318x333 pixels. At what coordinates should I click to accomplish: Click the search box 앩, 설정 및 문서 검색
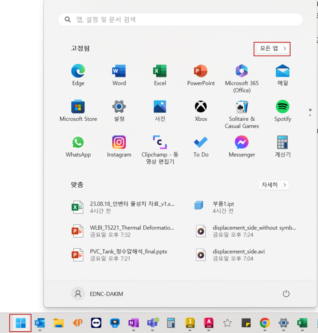point(180,20)
